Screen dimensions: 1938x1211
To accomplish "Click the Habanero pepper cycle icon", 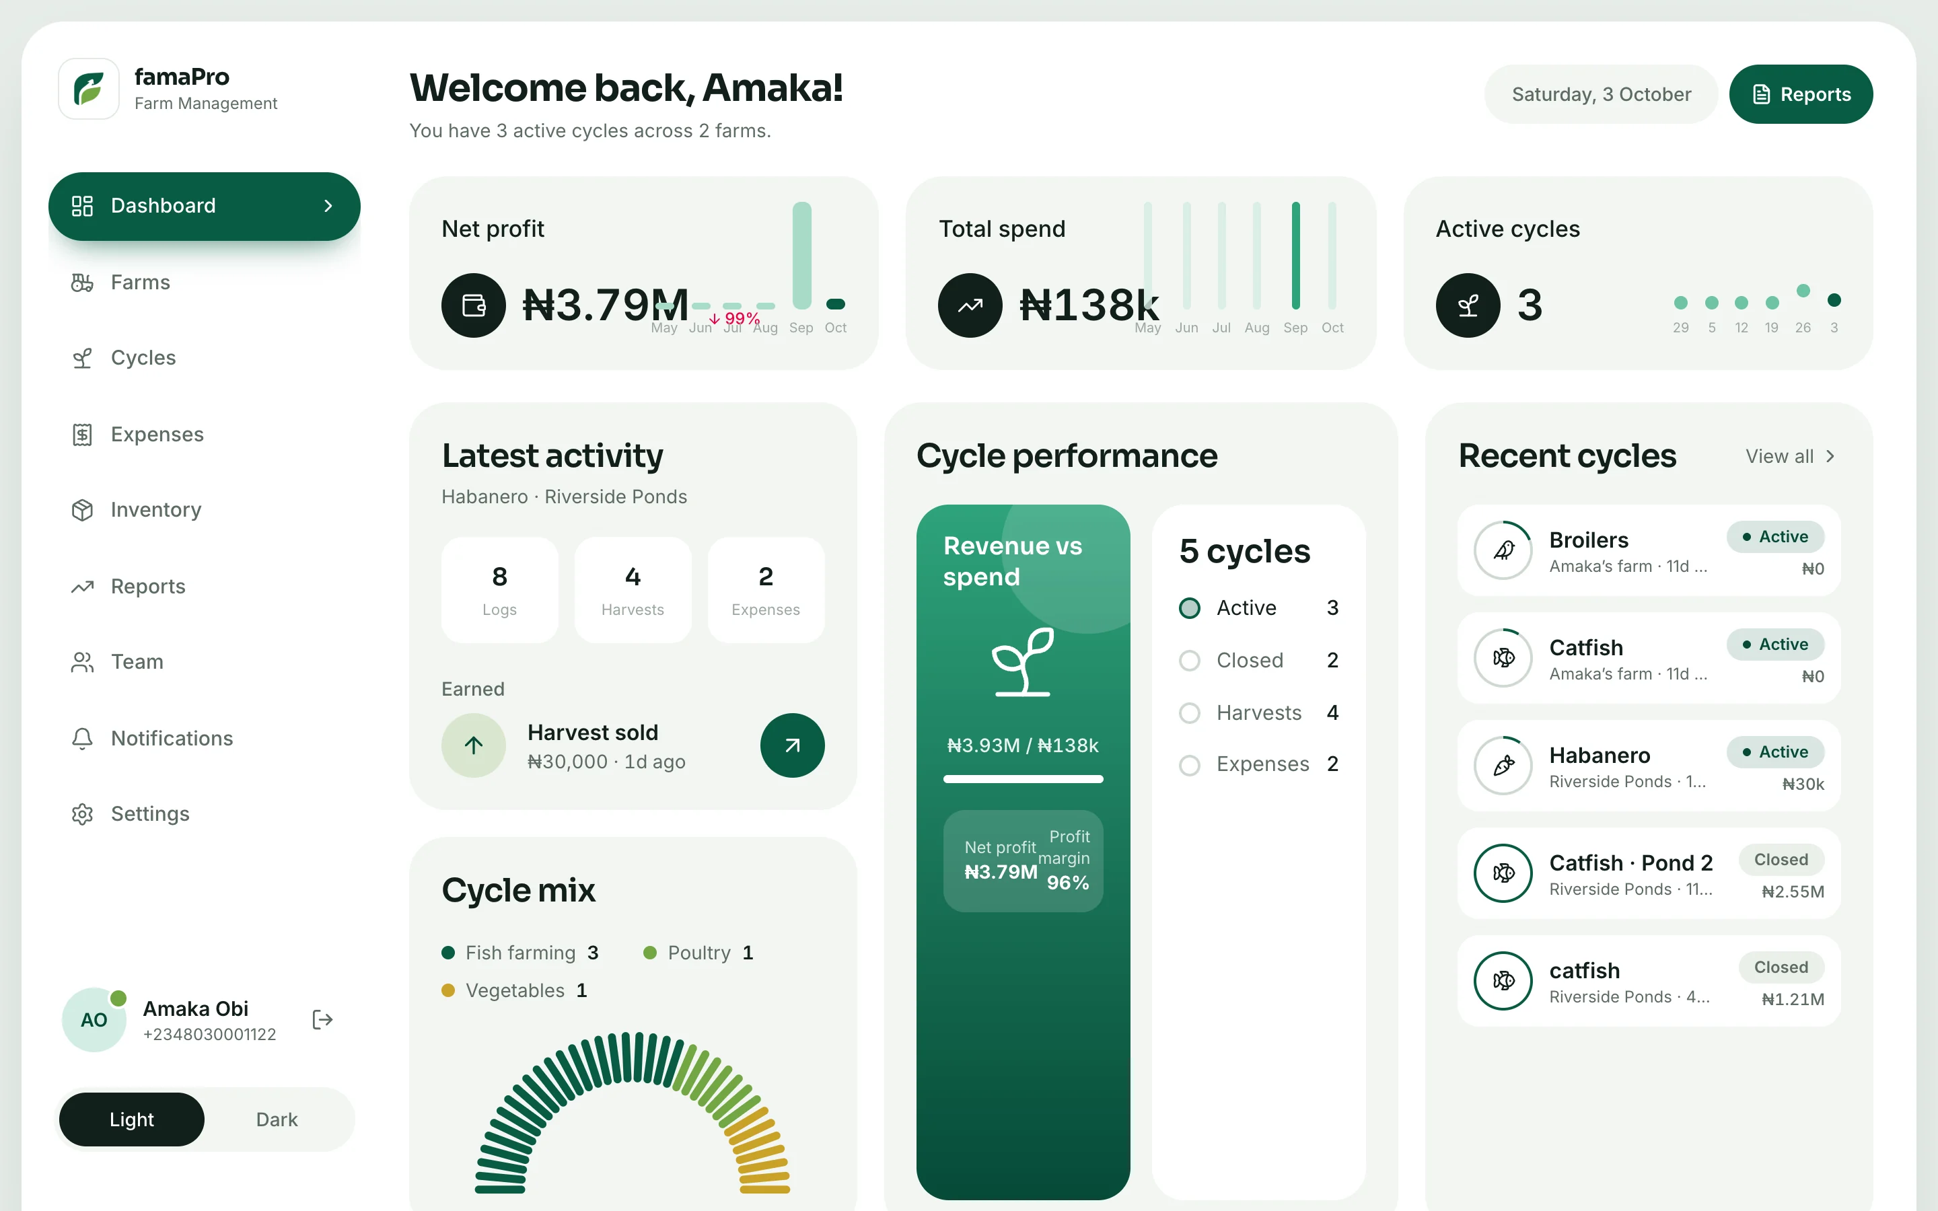I will tap(1503, 766).
